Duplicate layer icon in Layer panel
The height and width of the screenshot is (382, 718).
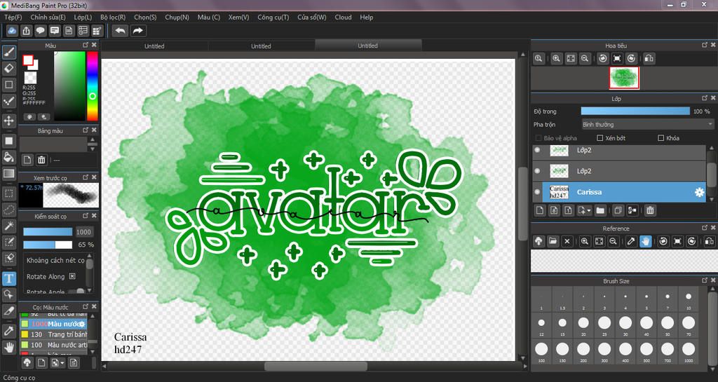(x=618, y=210)
